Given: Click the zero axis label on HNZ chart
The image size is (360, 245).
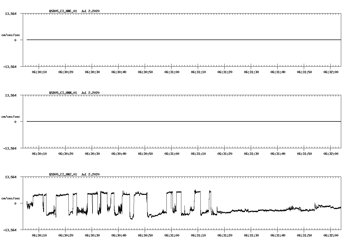Looking at the screenshot, I should click(15, 204).
